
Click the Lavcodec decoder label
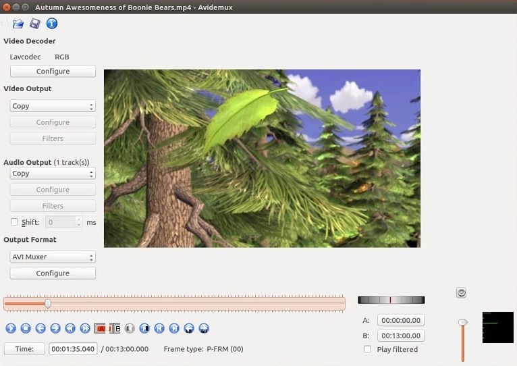click(x=26, y=57)
